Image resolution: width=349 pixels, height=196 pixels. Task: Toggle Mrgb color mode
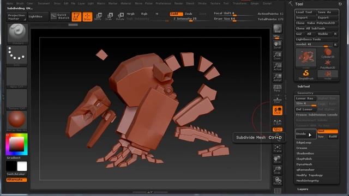click(131, 14)
